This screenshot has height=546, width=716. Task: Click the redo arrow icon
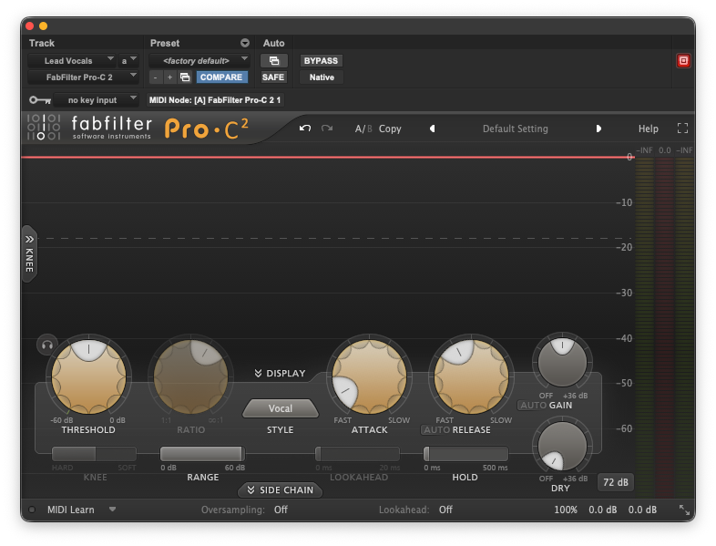click(327, 129)
